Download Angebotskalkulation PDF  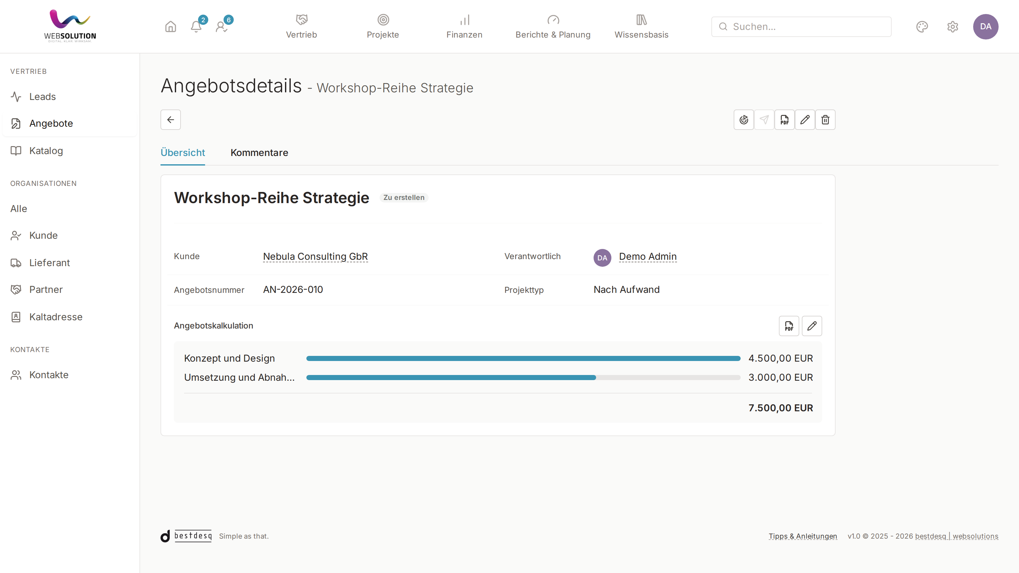pyautogui.click(x=789, y=326)
